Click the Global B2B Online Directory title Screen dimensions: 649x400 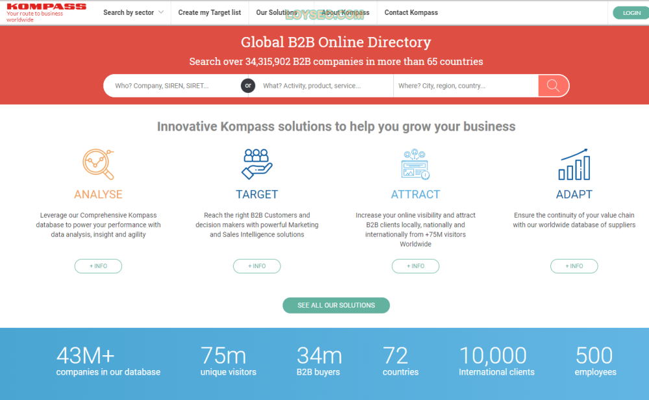tap(336, 42)
